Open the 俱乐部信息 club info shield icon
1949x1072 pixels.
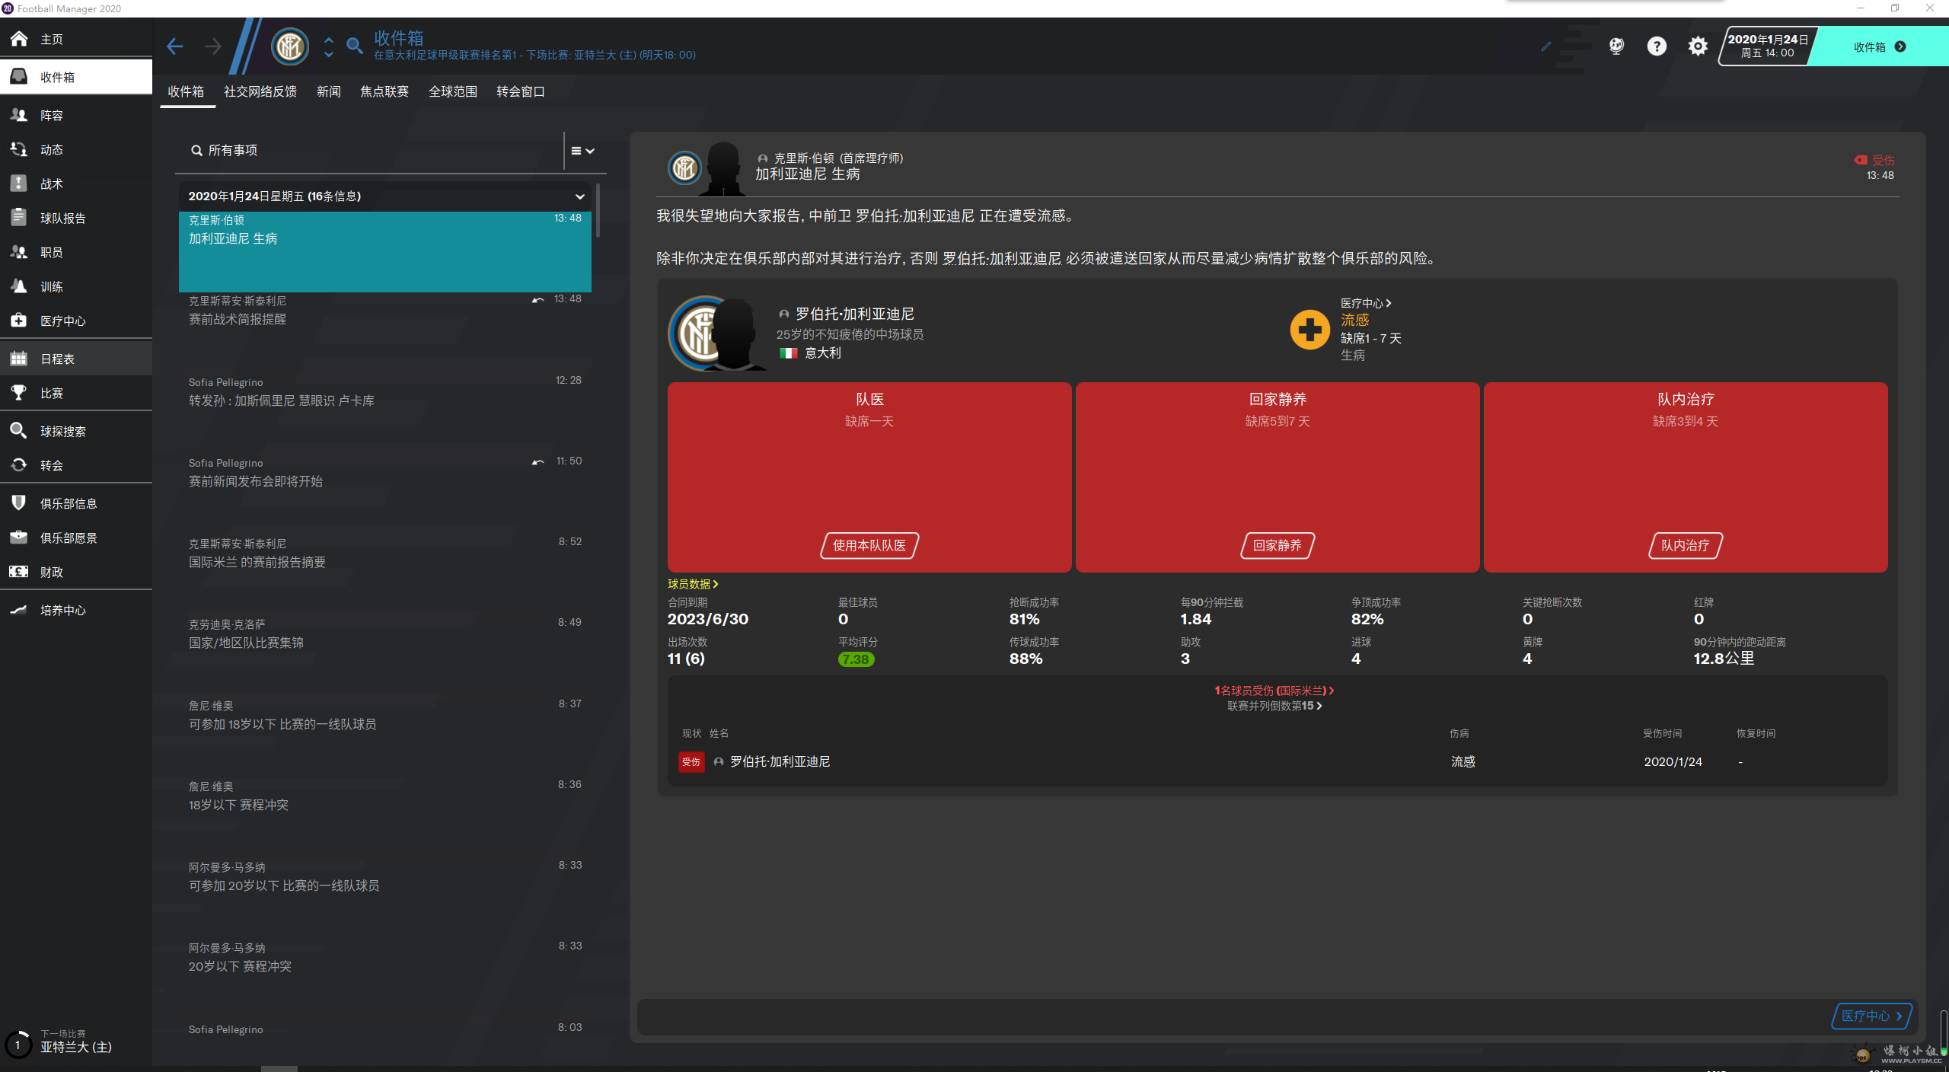coord(19,503)
